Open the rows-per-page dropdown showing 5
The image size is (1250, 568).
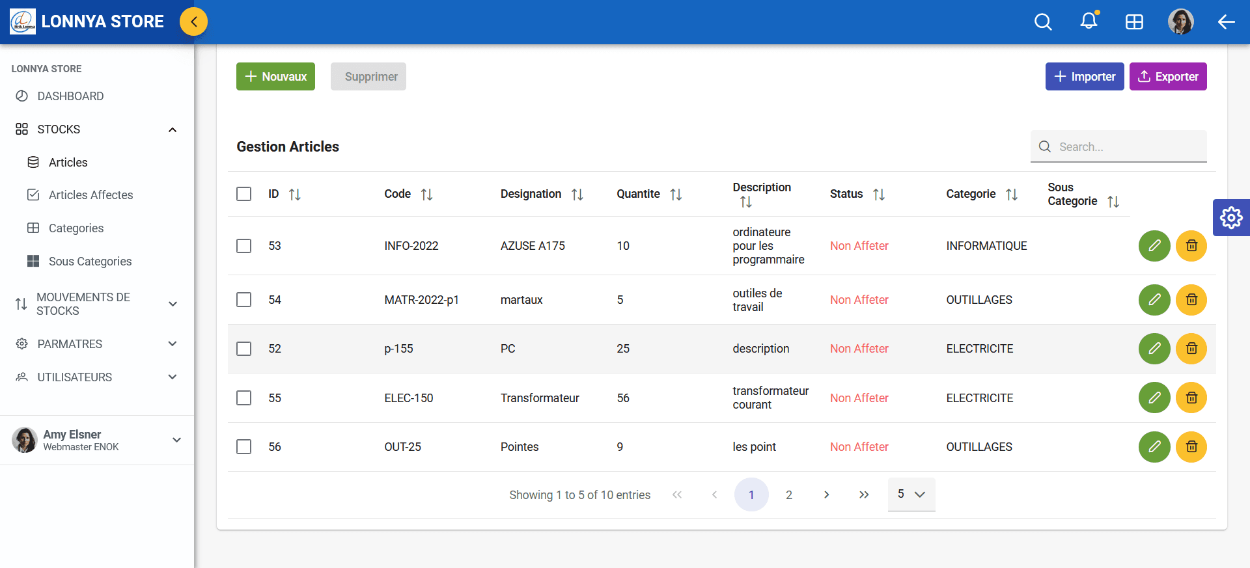(x=911, y=494)
